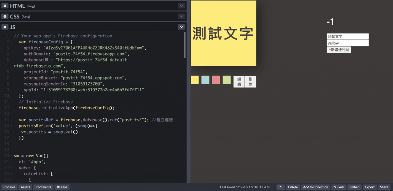Pick the pink color swatch
The width and height of the screenshot is (393, 191).
216,80
